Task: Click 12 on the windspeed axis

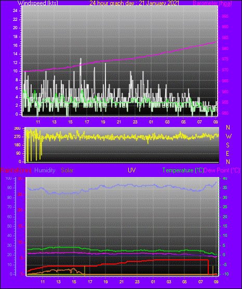Action: [15, 62]
